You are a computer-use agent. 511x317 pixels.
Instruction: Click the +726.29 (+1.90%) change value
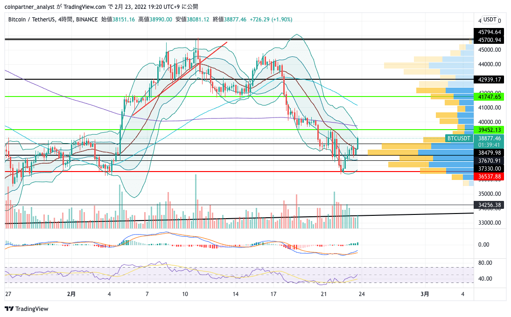[x=271, y=20]
